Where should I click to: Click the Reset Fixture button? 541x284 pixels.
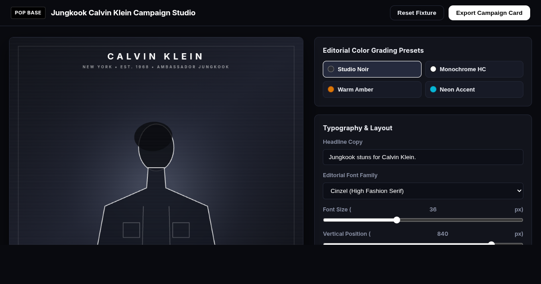417,13
